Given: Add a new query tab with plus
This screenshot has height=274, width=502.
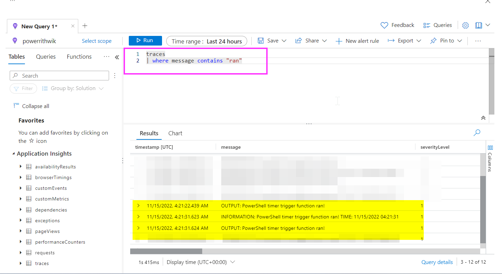Looking at the screenshot, I should click(85, 26).
